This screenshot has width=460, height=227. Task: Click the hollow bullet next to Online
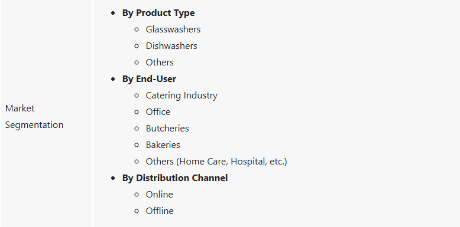[x=137, y=195]
